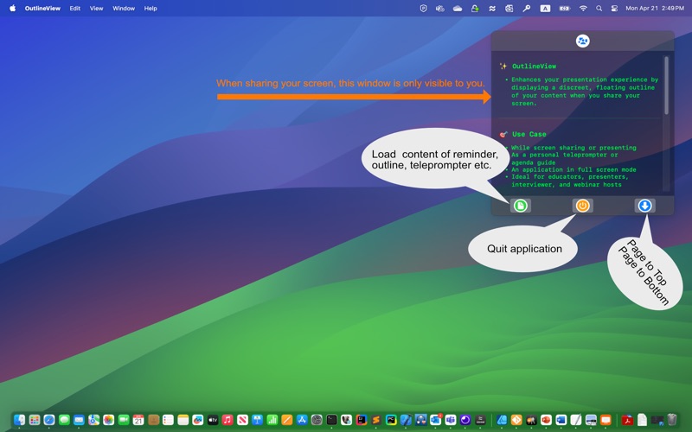This screenshot has width=692, height=432.
Task: Open the View menu
Action: [96, 8]
